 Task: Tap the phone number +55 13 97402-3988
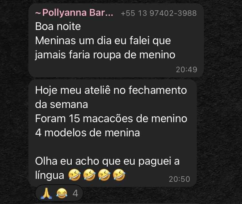coord(159,13)
